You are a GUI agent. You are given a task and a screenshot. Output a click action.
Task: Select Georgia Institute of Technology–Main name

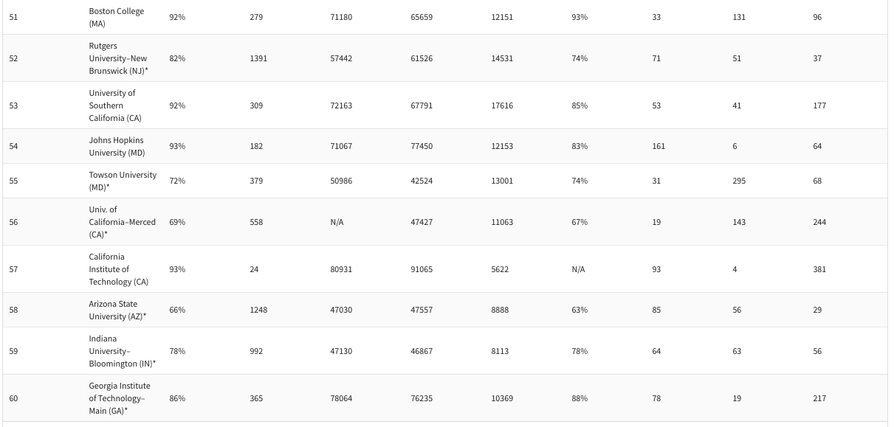pos(120,398)
